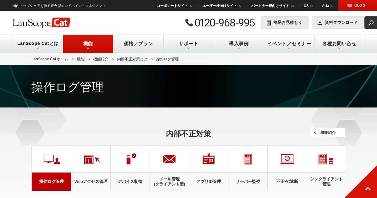The height and width of the screenshot is (198, 377).
Task: Click the デバイス制御 USB icon
Action: [x=131, y=159]
